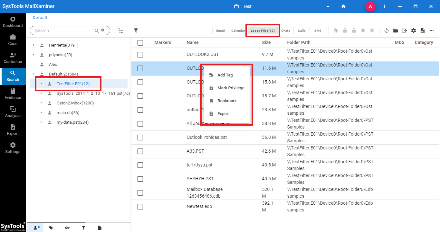This screenshot has height=232, width=440.
Task: Expand the Caton2.Mbox(1200) node
Action: (41, 103)
